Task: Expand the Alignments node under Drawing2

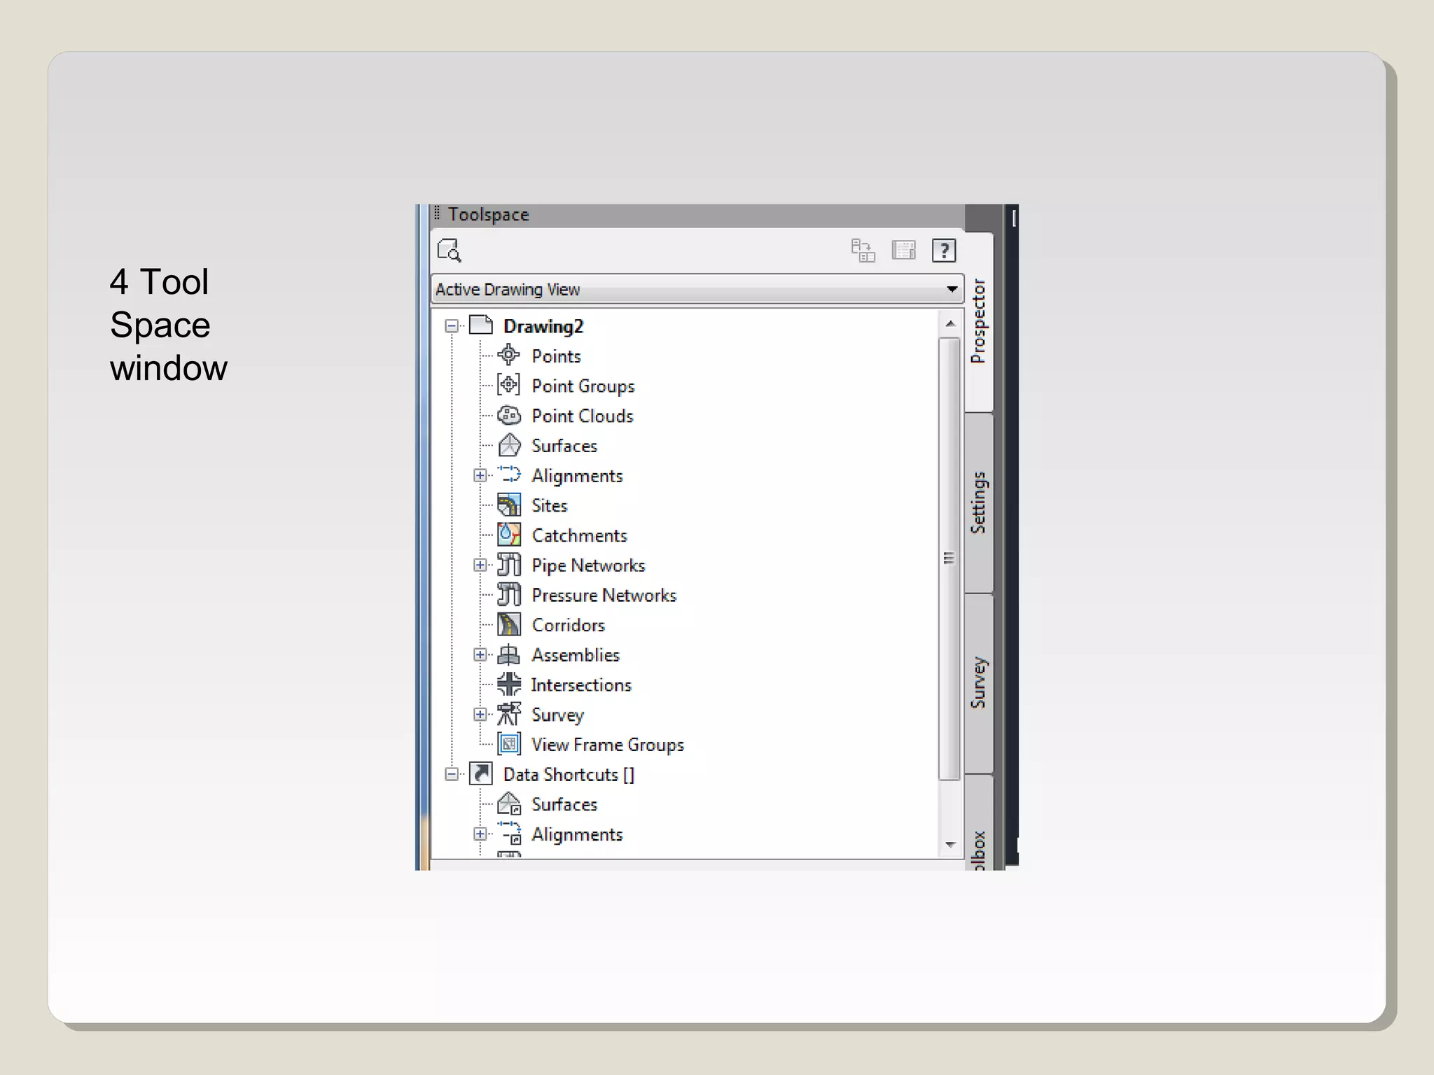Action: (480, 475)
